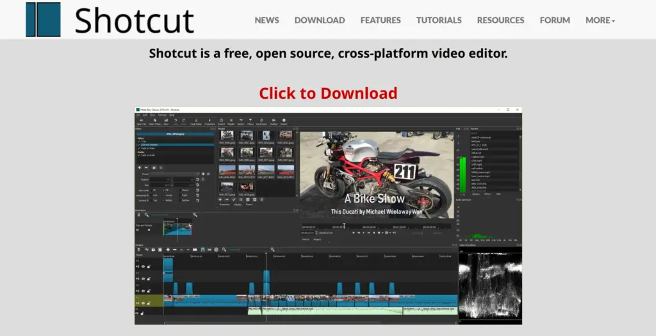Click the Shotcut logo icon
The width and height of the screenshot is (656, 336).
point(43,19)
